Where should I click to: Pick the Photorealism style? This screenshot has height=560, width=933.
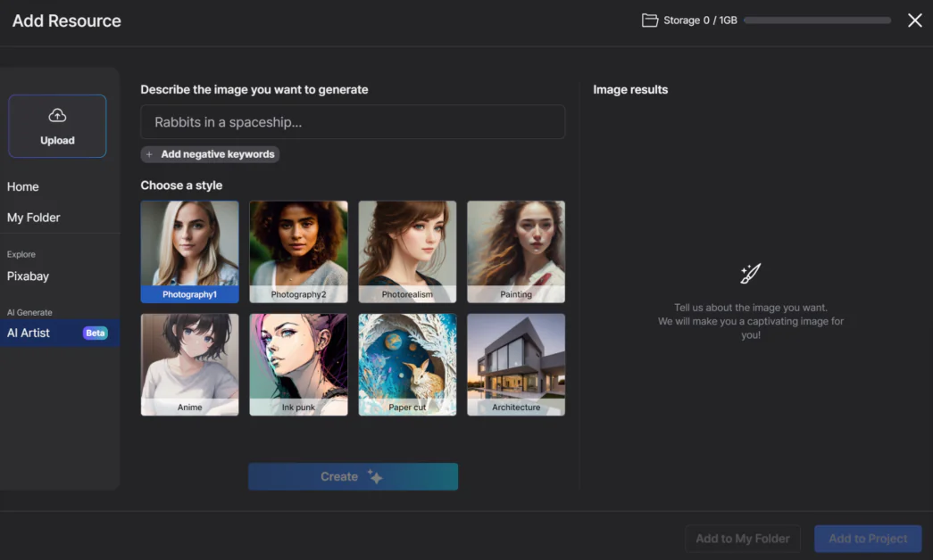pos(407,251)
